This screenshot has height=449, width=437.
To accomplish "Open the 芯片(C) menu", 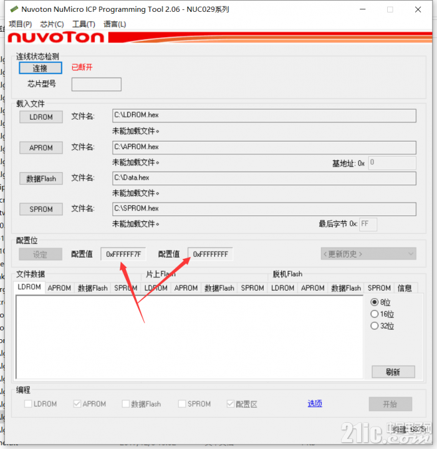I will click(x=52, y=24).
